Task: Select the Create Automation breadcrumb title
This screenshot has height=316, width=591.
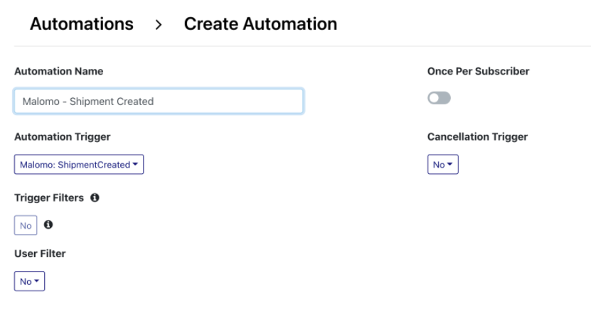Action: click(260, 23)
